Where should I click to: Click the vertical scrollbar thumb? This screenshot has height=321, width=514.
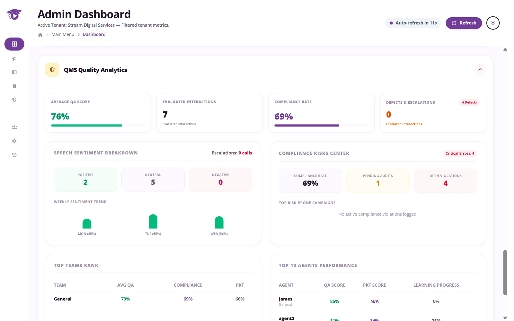click(x=505, y=273)
